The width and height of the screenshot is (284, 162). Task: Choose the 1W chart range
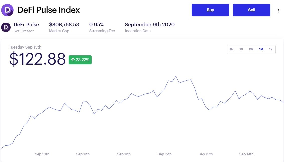tap(251, 49)
